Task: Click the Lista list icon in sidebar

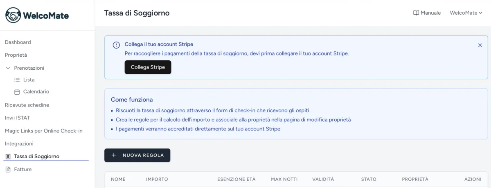Action: point(17,80)
